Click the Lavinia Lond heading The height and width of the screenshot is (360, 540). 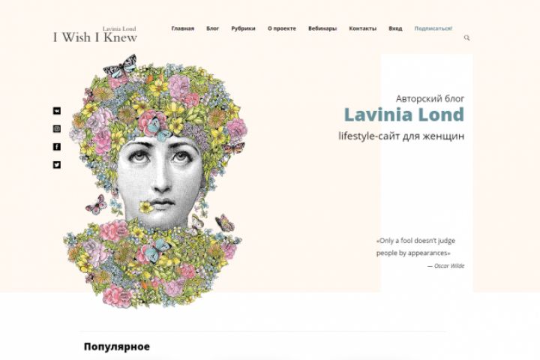coord(404,115)
